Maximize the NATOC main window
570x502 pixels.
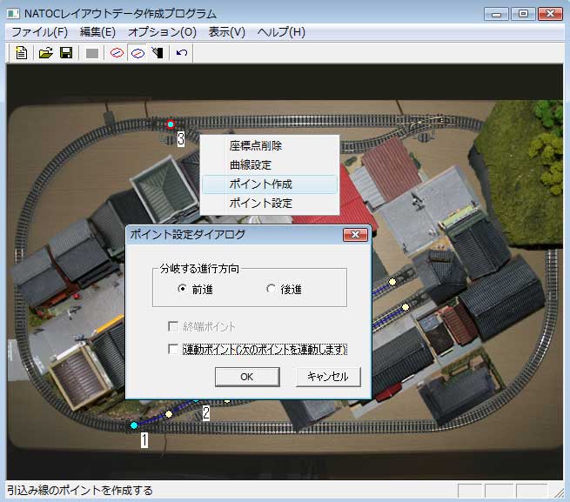[523, 14]
